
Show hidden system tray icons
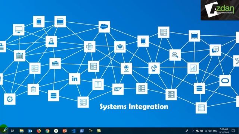point(193,131)
